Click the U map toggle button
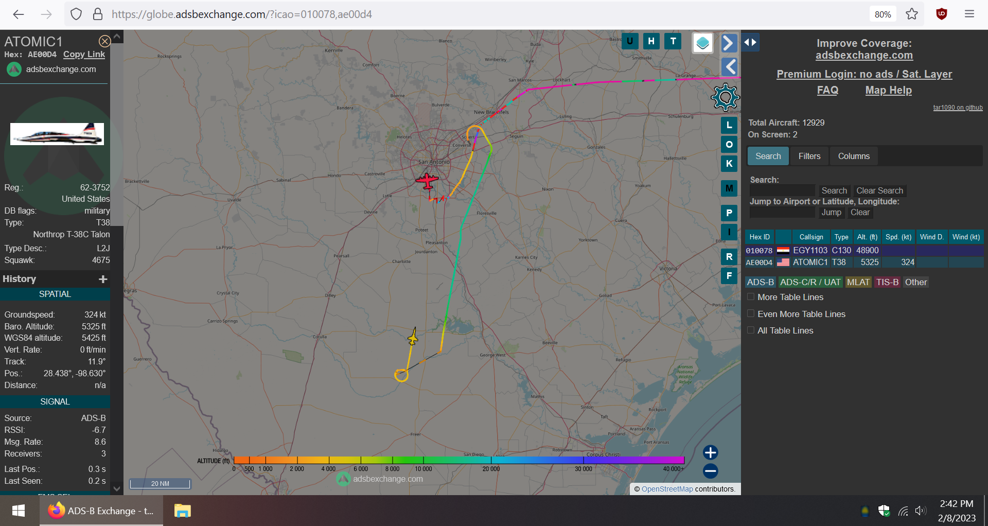 pyautogui.click(x=630, y=41)
